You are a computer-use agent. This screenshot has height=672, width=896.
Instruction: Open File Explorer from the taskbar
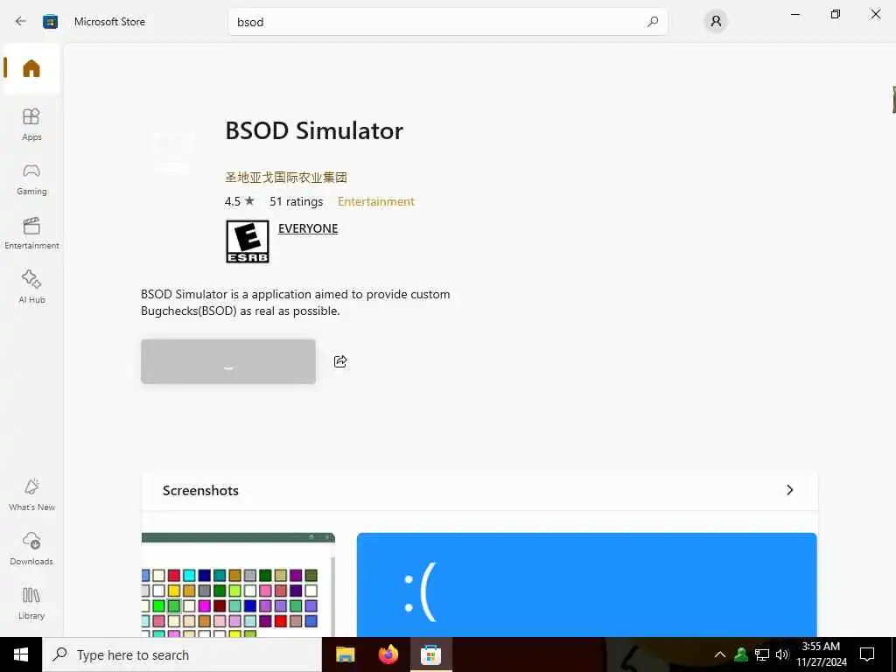click(345, 654)
